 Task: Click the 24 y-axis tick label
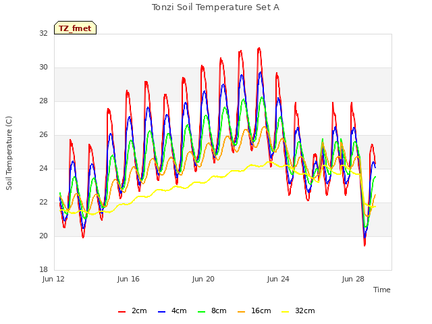43,168
